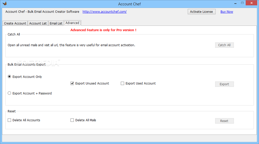Select the Advanced tab
259x144 pixels.
click(72, 23)
